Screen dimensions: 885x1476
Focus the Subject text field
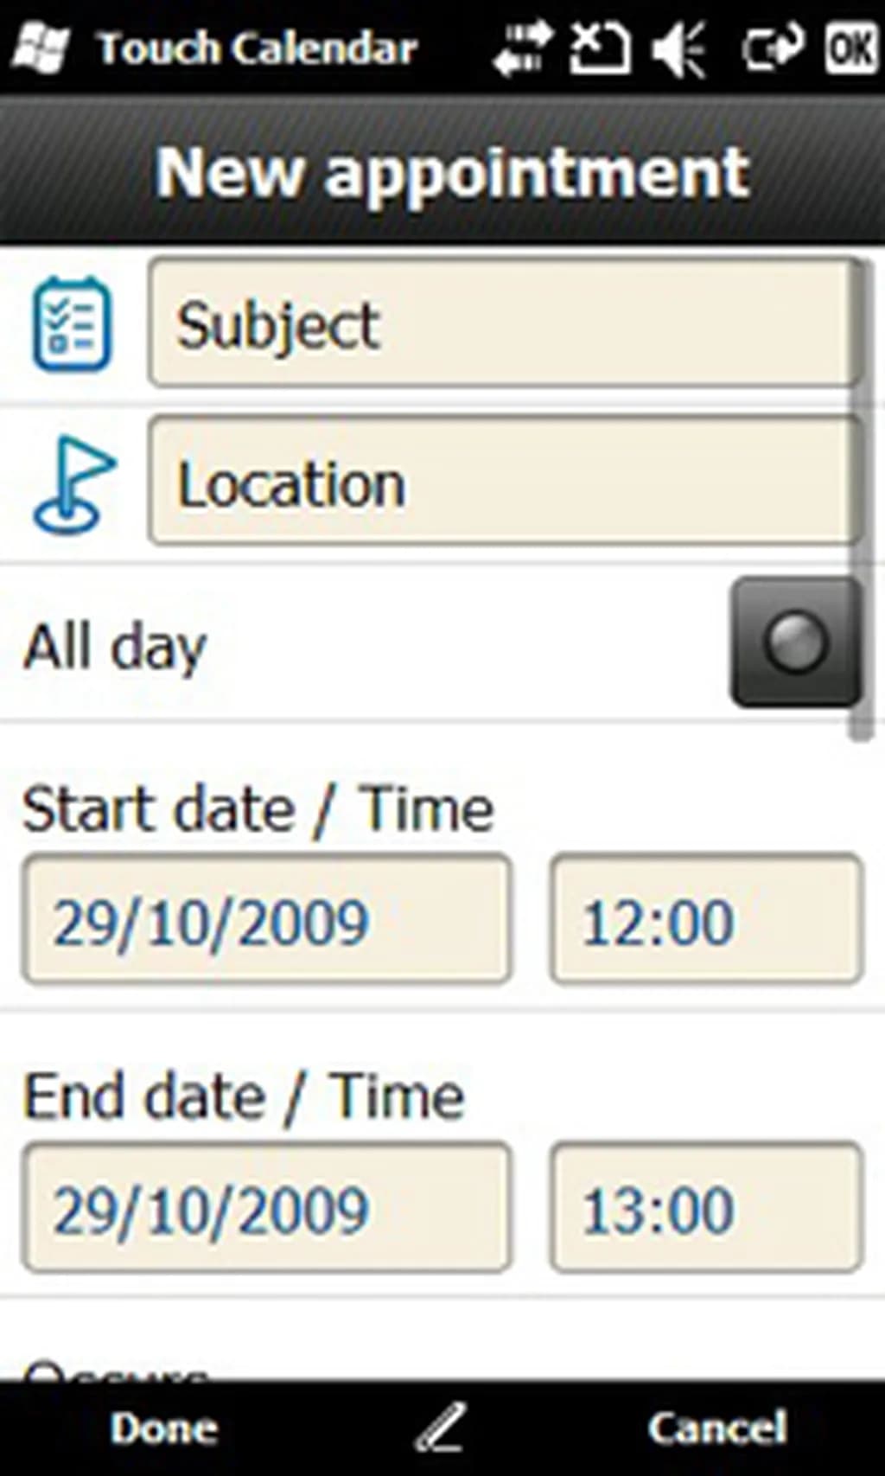(x=501, y=324)
